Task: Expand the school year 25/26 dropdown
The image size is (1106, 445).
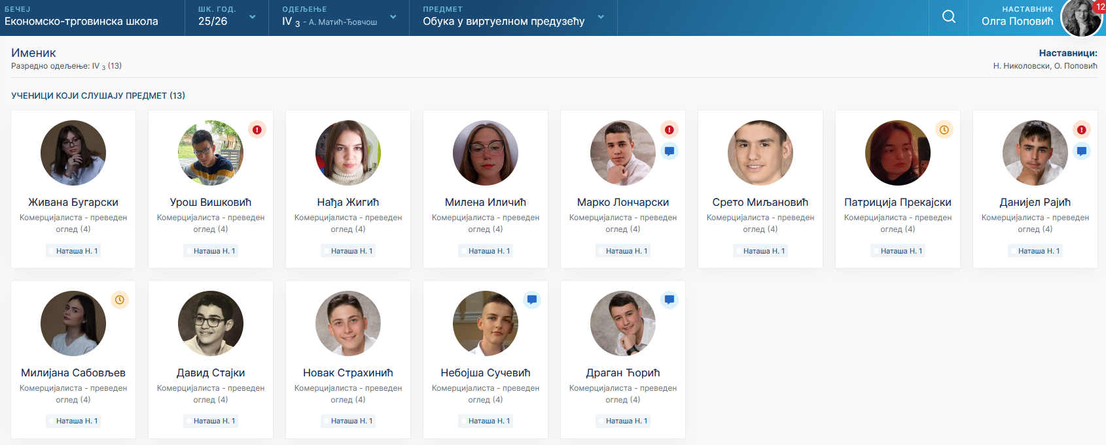Action: pos(226,18)
